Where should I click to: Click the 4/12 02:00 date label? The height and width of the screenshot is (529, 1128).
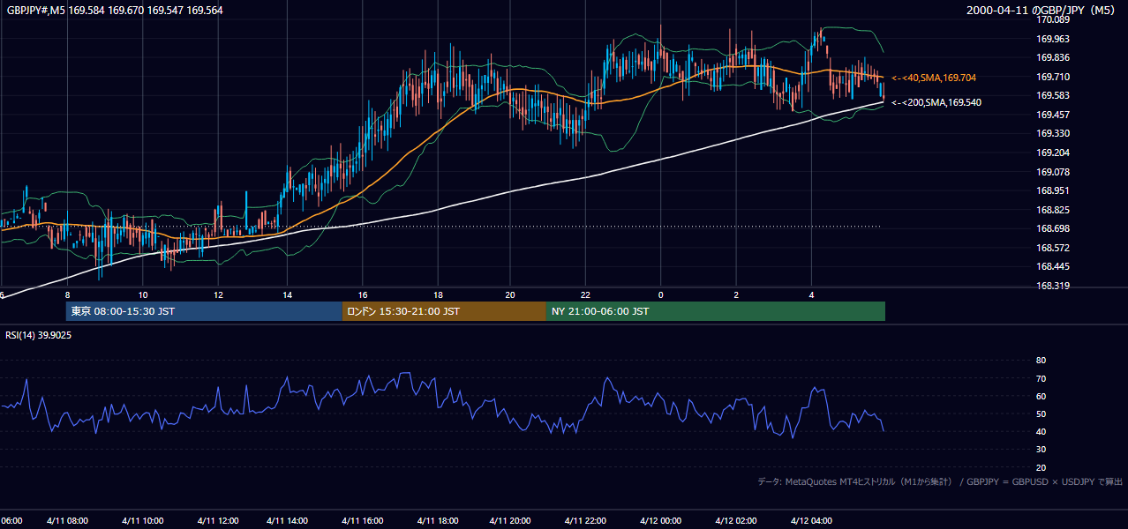[x=736, y=521]
